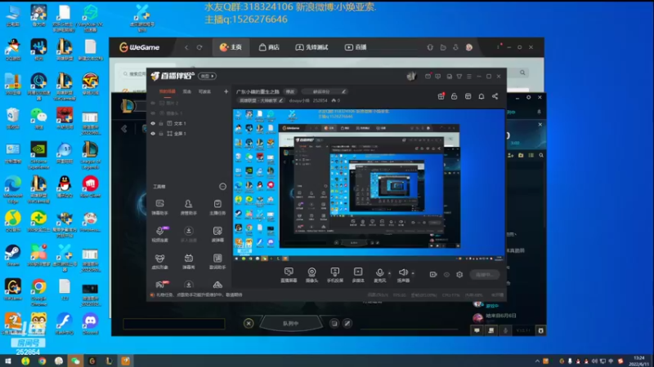Edit 英雄联盟 category tag
Image resolution: width=654 pixels, height=367 pixels.
coord(261,100)
